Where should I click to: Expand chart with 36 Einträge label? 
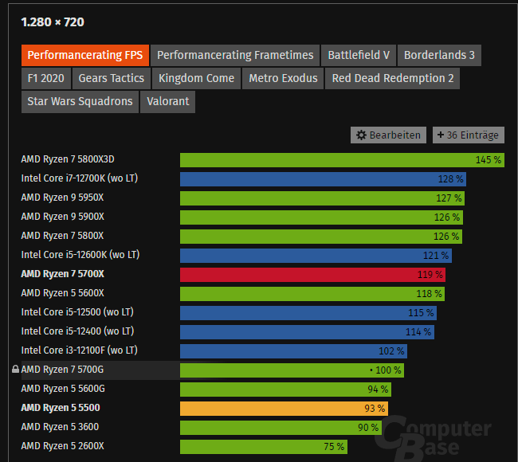point(473,135)
